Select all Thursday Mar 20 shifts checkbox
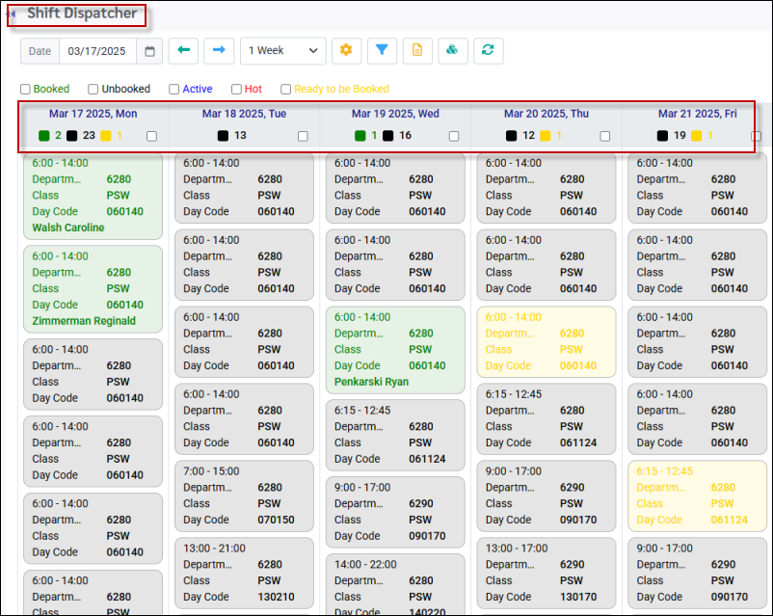 click(605, 136)
